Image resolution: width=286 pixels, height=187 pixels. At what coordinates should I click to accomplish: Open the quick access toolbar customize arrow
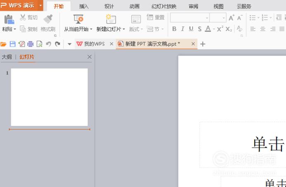pos(69,44)
